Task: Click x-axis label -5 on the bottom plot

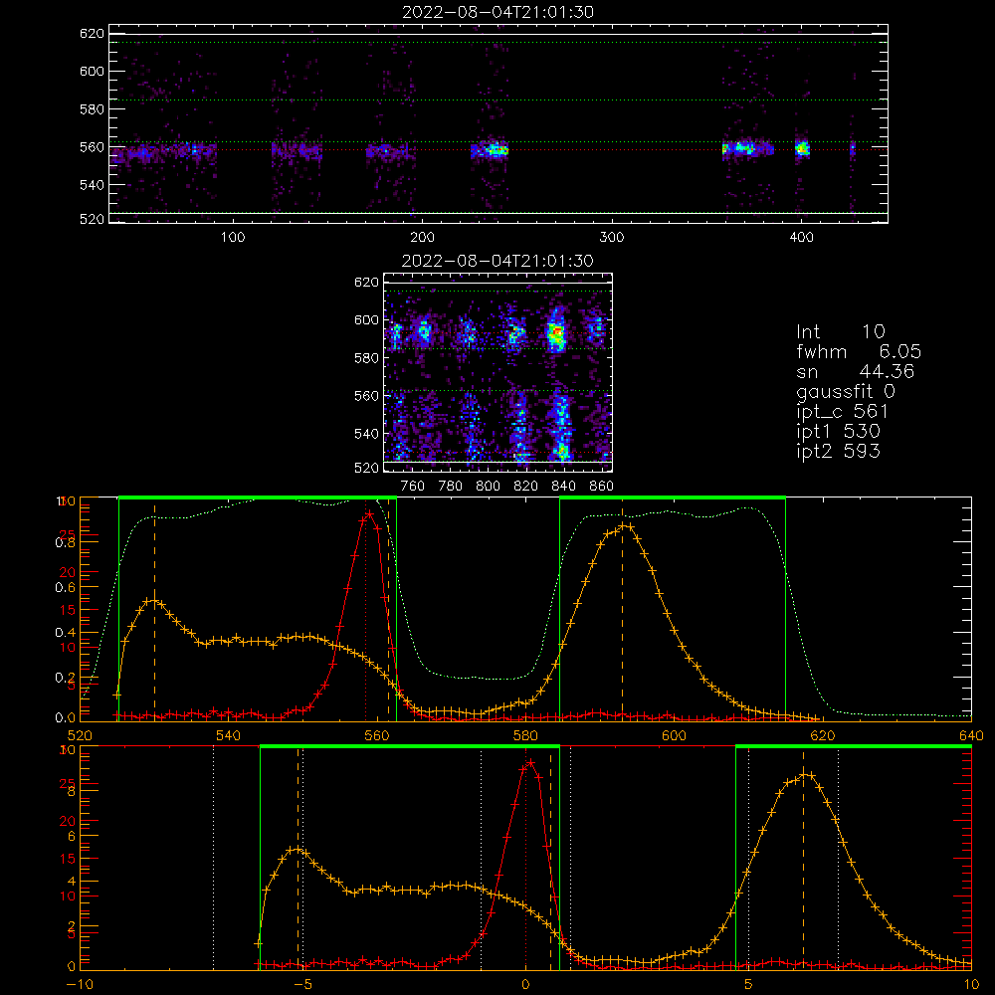Action: [x=302, y=984]
